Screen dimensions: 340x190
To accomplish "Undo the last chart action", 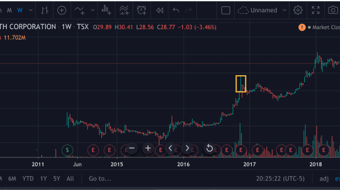I will point(176,10).
